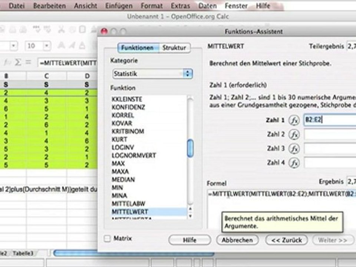Image resolution: width=356 pixels, height=267 pixels.
Task: Select KKLEINSTE in function list
Action: coord(149,99)
